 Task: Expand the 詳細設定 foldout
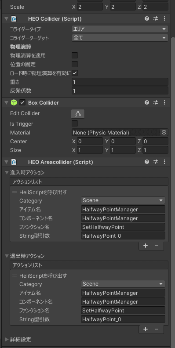pos(7,339)
